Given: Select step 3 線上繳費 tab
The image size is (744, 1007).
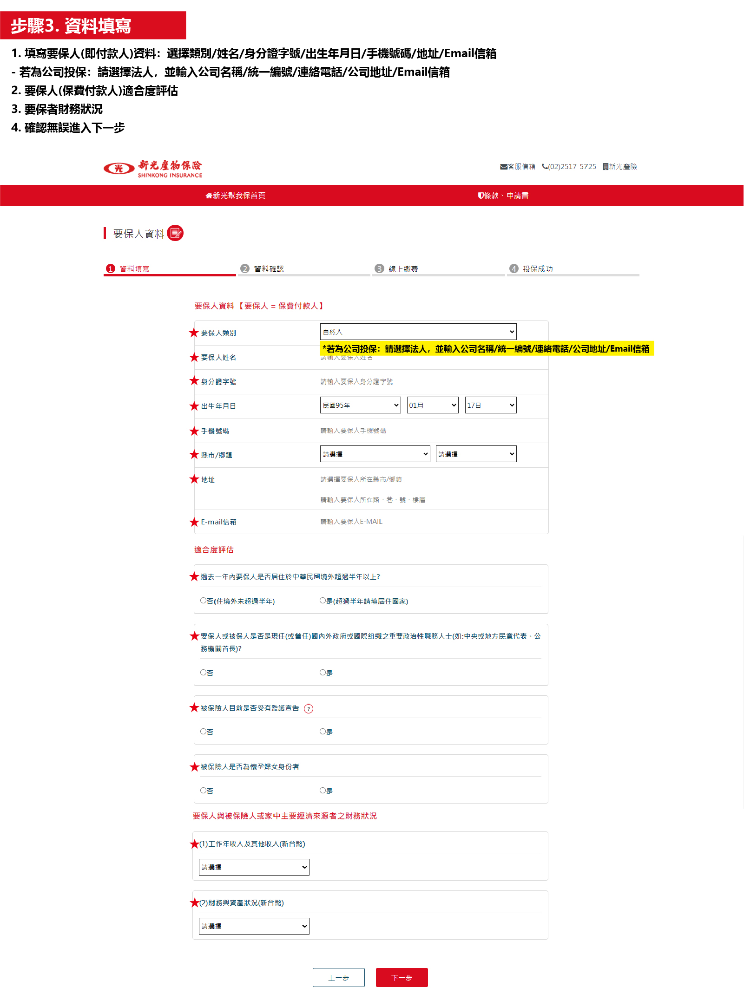Looking at the screenshot, I should [x=439, y=269].
